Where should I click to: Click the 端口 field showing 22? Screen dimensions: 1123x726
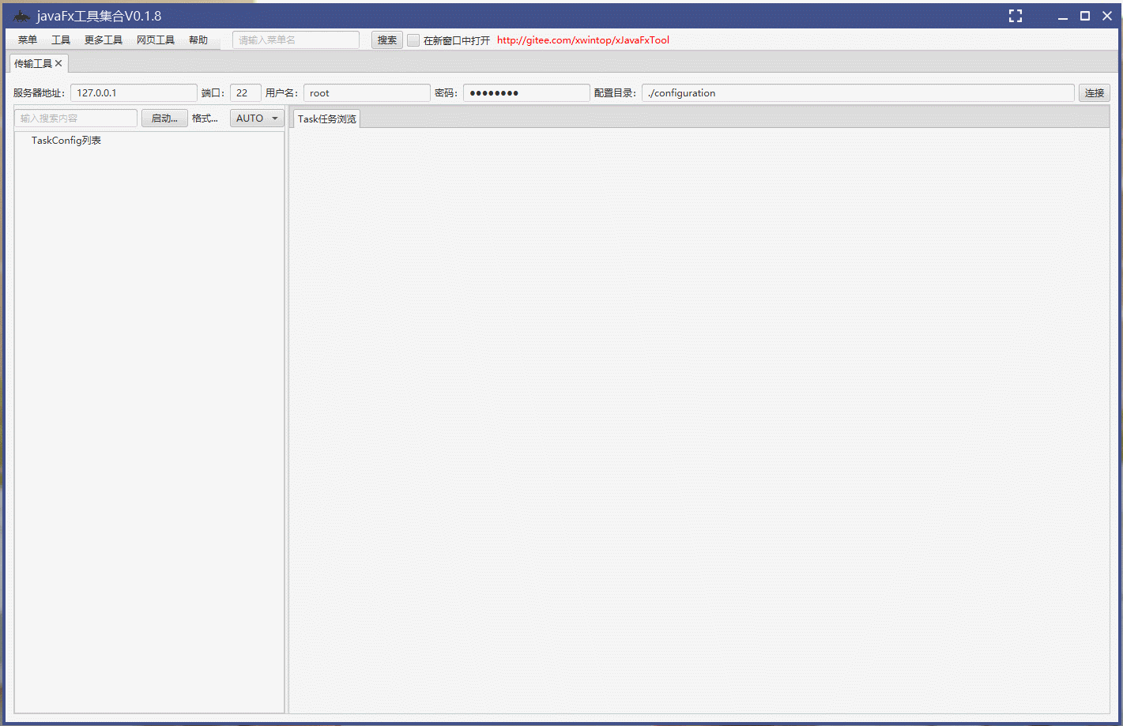coord(246,93)
